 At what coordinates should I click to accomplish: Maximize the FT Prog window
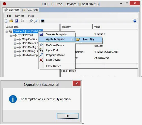[127, 3]
